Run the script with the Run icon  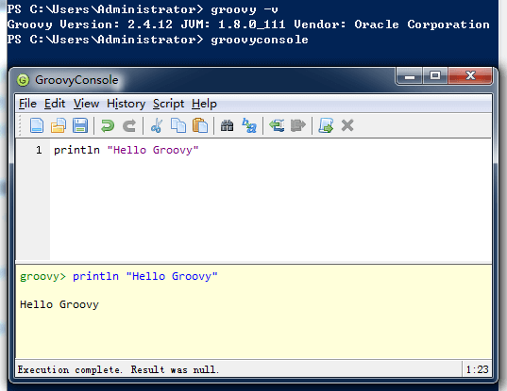(x=326, y=125)
